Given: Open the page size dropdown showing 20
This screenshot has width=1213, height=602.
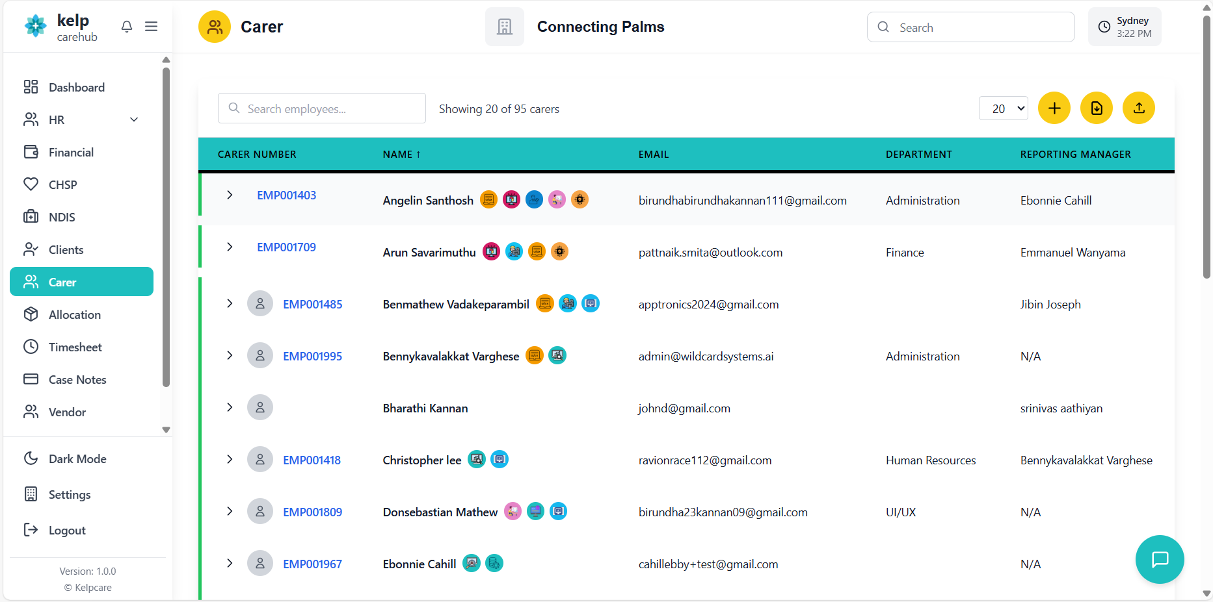Looking at the screenshot, I should pos(1003,108).
